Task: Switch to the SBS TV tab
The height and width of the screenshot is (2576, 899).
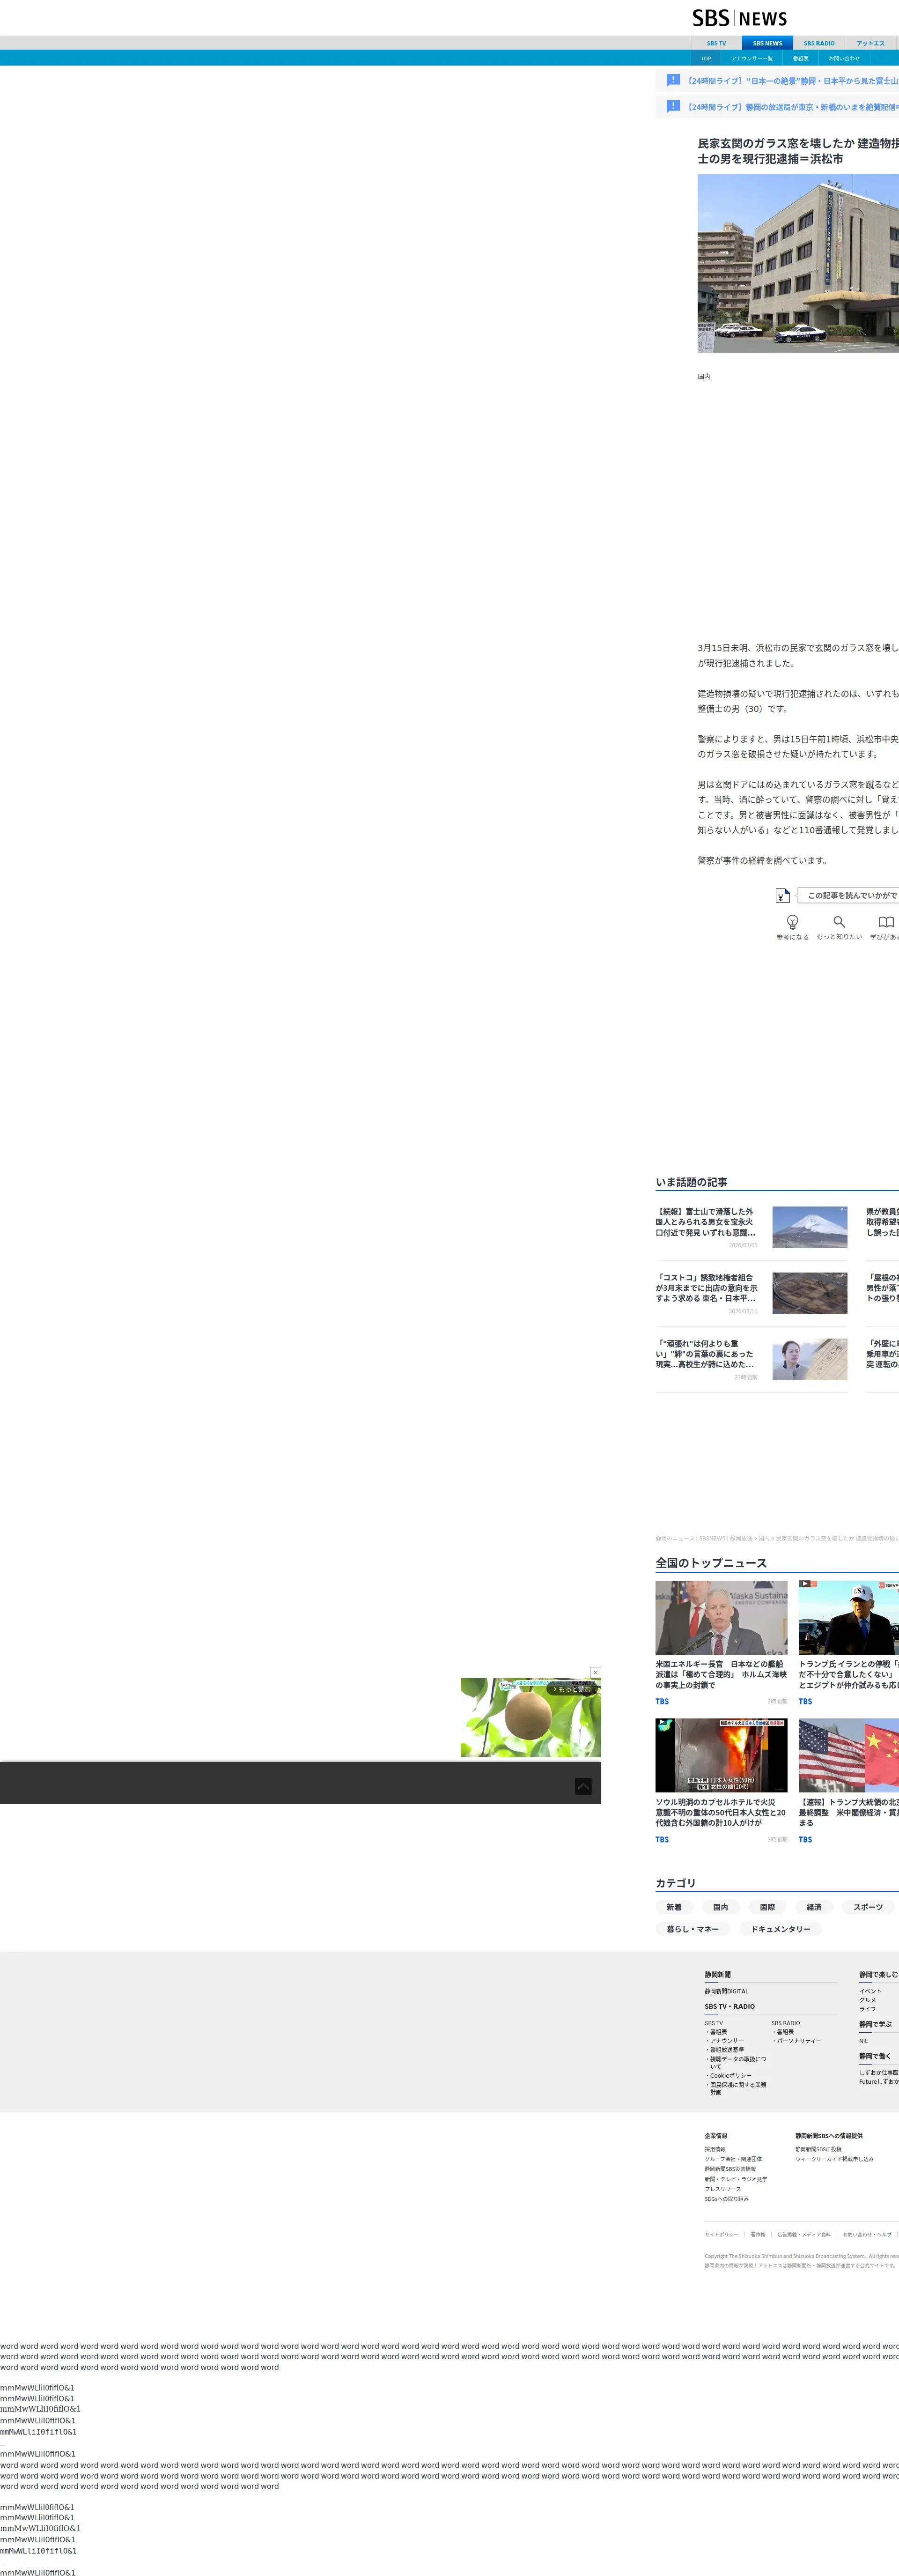Action: click(716, 43)
